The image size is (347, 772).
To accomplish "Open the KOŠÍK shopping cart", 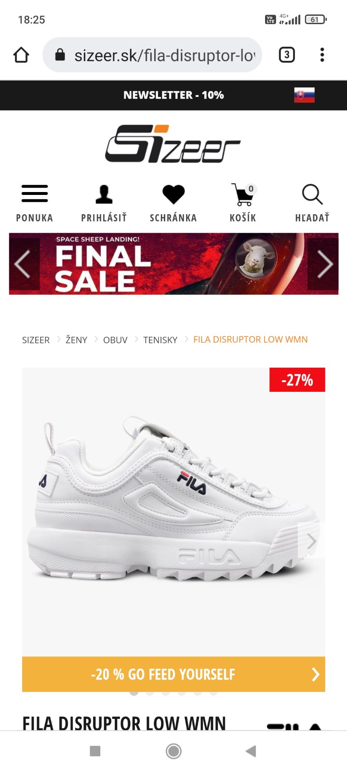I will (243, 203).
